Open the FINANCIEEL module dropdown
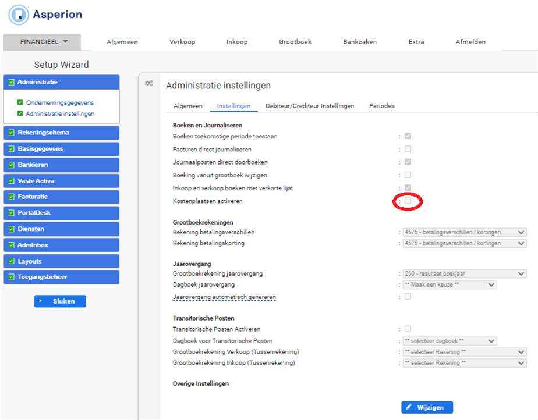The height and width of the screenshot is (420, 538). point(42,42)
